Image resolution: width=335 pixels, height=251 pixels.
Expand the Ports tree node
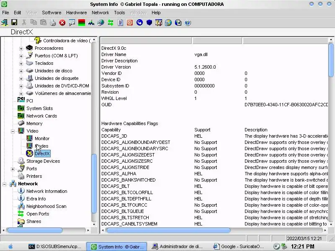coord(13,169)
